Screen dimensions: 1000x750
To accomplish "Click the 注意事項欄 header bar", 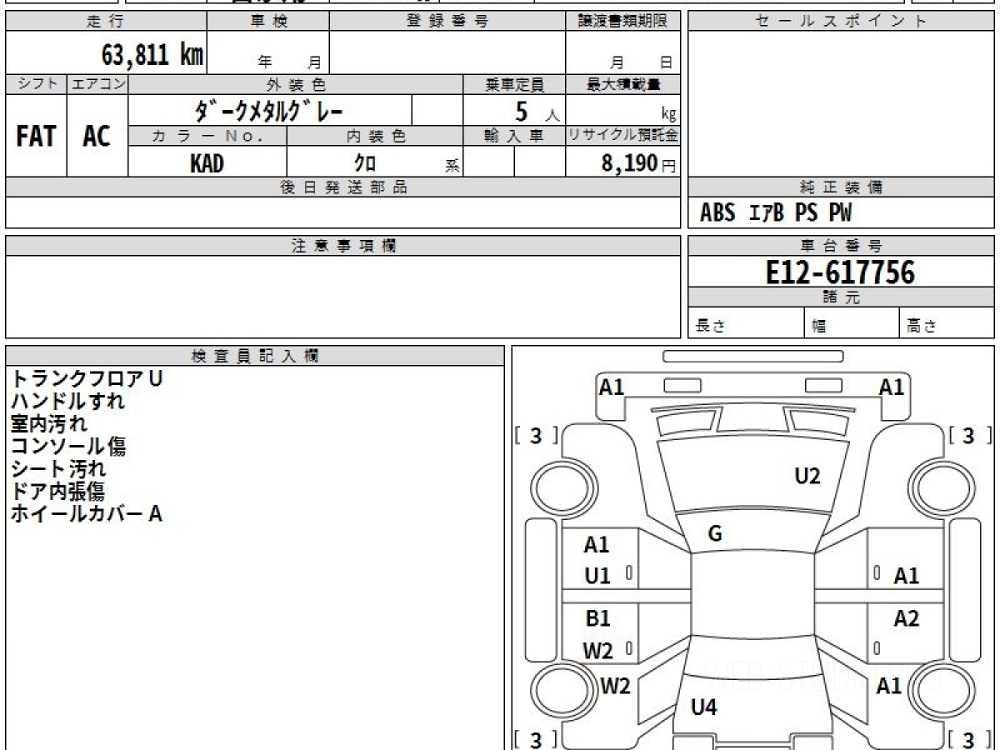I will coord(343,246).
